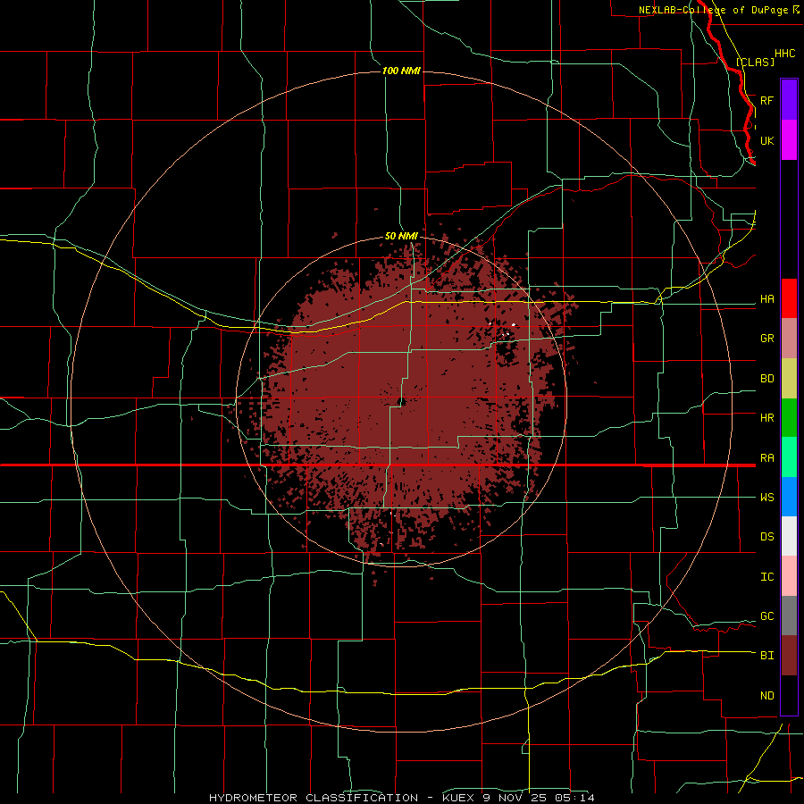Pick the HR green legend swatch
804x804 pixels.
[x=789, y=418]
